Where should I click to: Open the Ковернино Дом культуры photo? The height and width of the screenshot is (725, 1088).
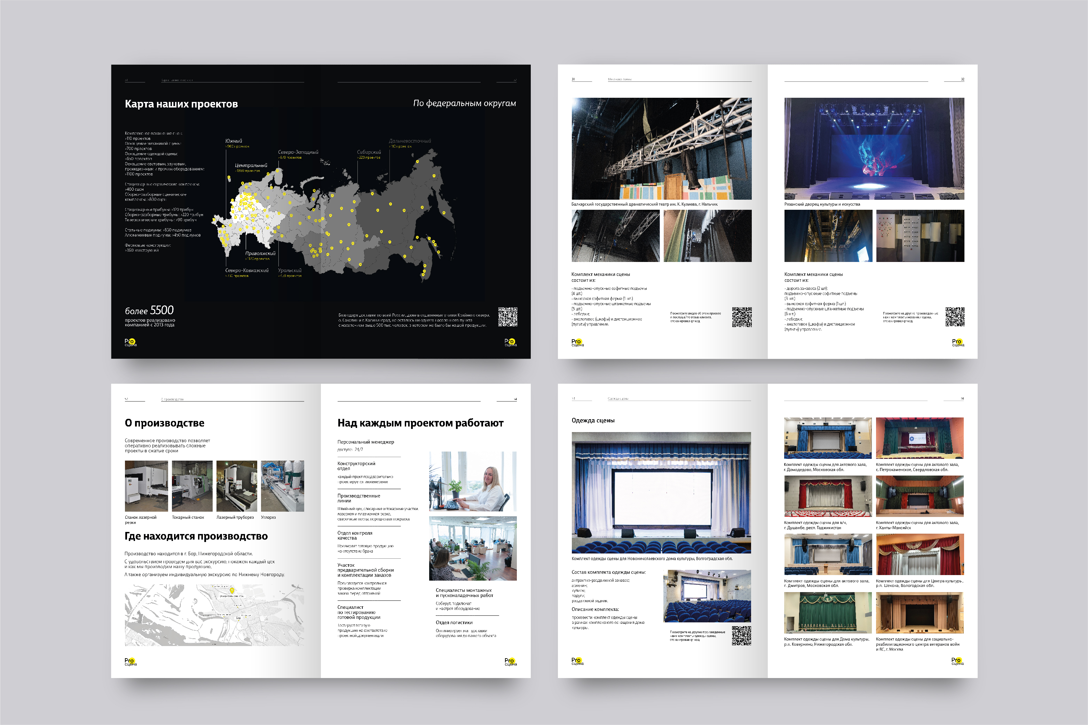click(828, 613)
